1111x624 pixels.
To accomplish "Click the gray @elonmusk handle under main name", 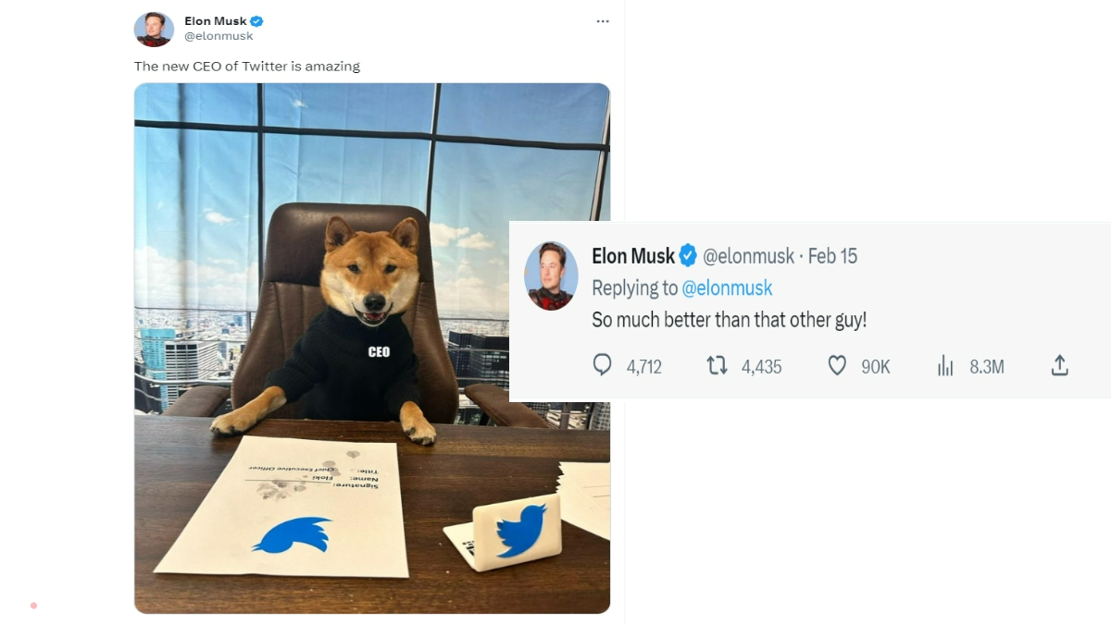I will point(218,36).
